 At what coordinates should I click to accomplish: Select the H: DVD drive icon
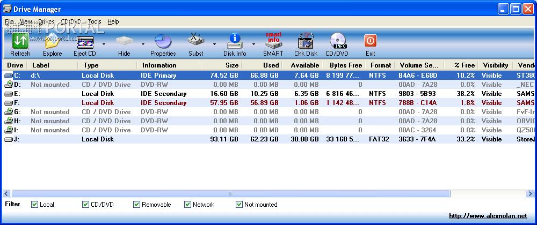point(9,121)
